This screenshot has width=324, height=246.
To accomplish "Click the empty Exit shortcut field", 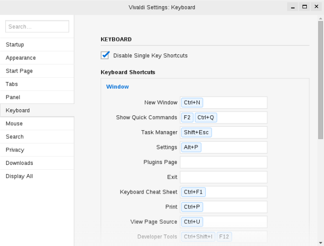I will (223, 177).
